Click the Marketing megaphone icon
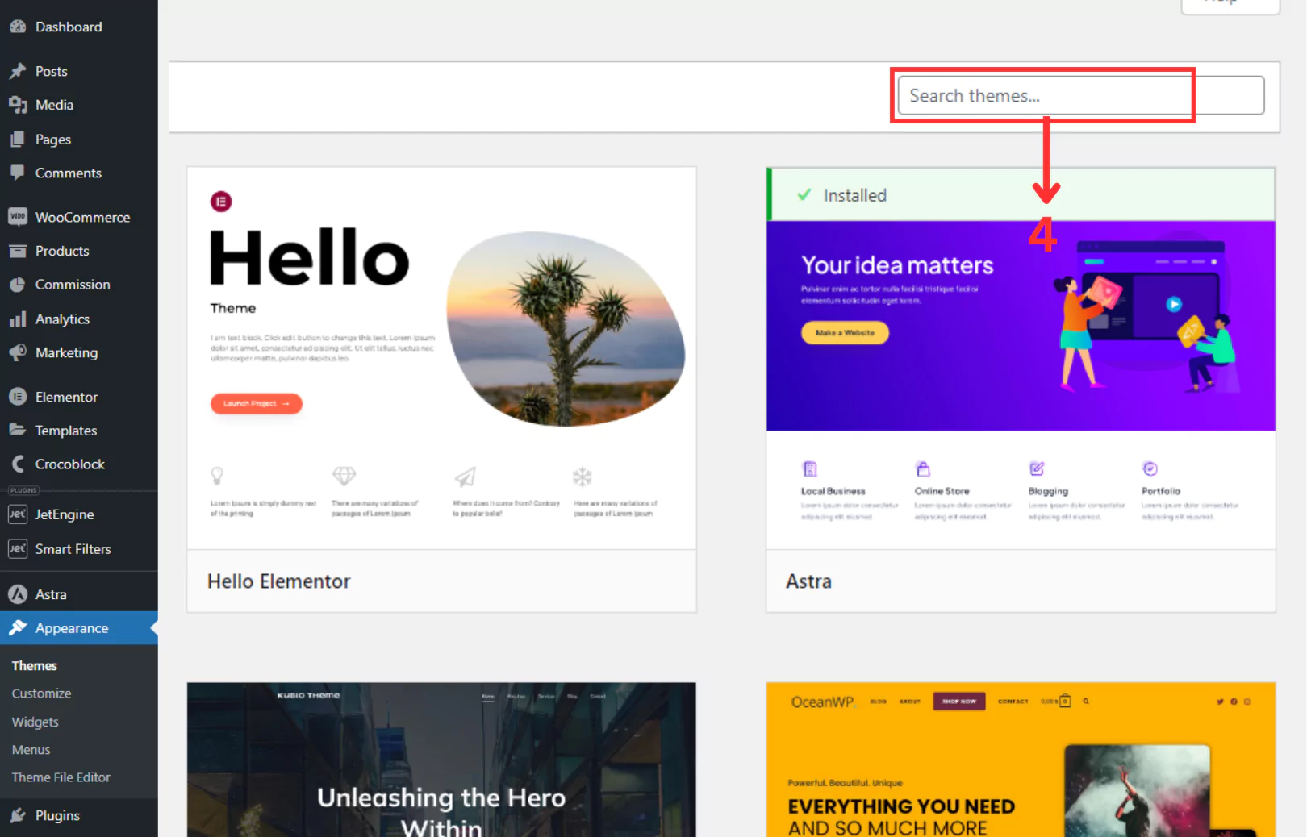Image resolution: width=1307 pixels, height=837 pixels. tap(18, 352)
